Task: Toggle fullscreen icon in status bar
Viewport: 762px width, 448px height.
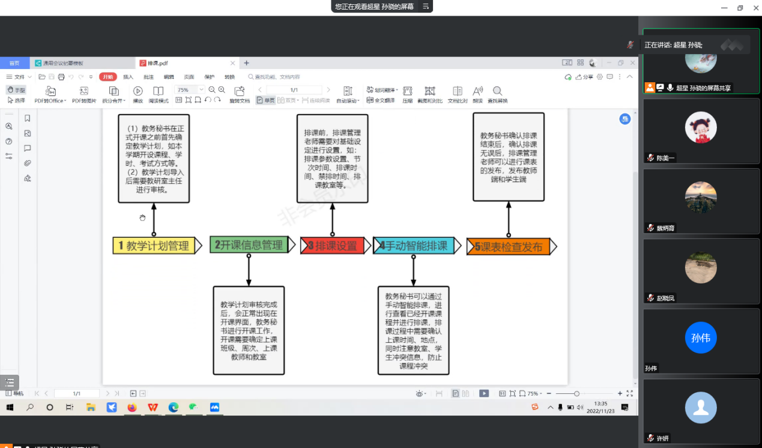Action: click(x=630, y=393)
